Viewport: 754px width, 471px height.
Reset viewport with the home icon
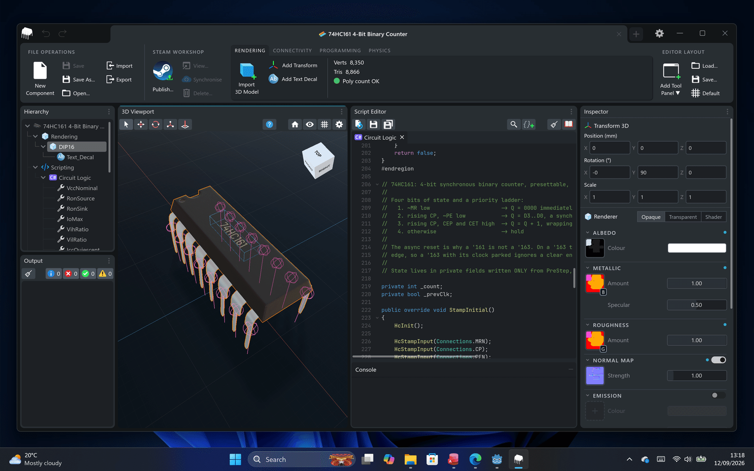click(x=295, y=124)
